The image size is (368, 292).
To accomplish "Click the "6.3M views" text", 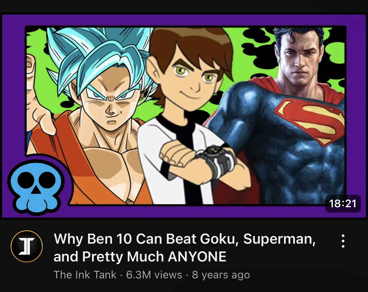I will click(154, 275).
